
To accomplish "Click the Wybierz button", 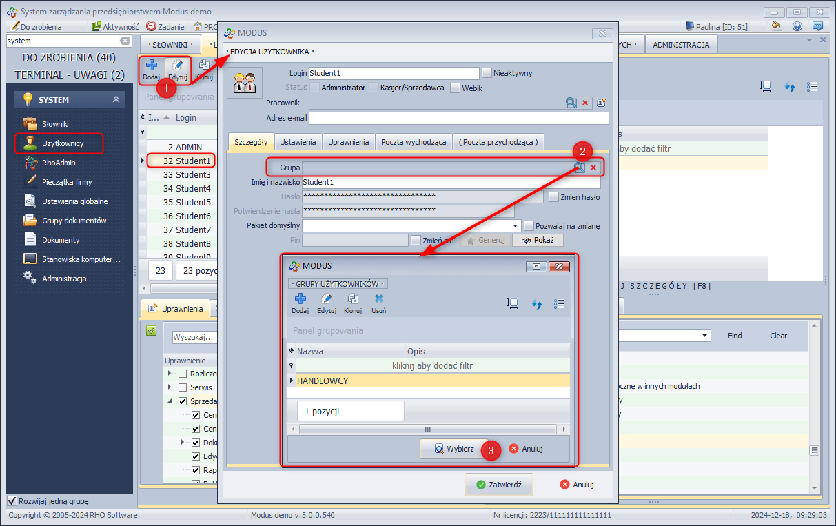I will (x=454, y=449).
